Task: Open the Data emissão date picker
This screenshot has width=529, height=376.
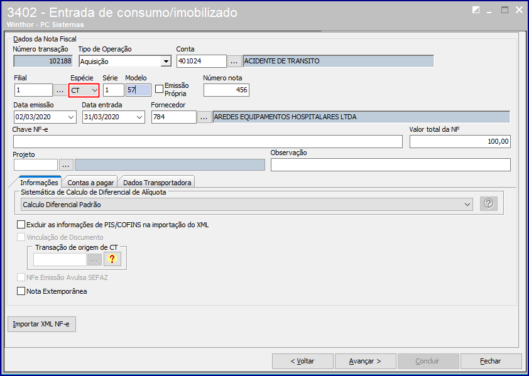Action: [71, 117]
